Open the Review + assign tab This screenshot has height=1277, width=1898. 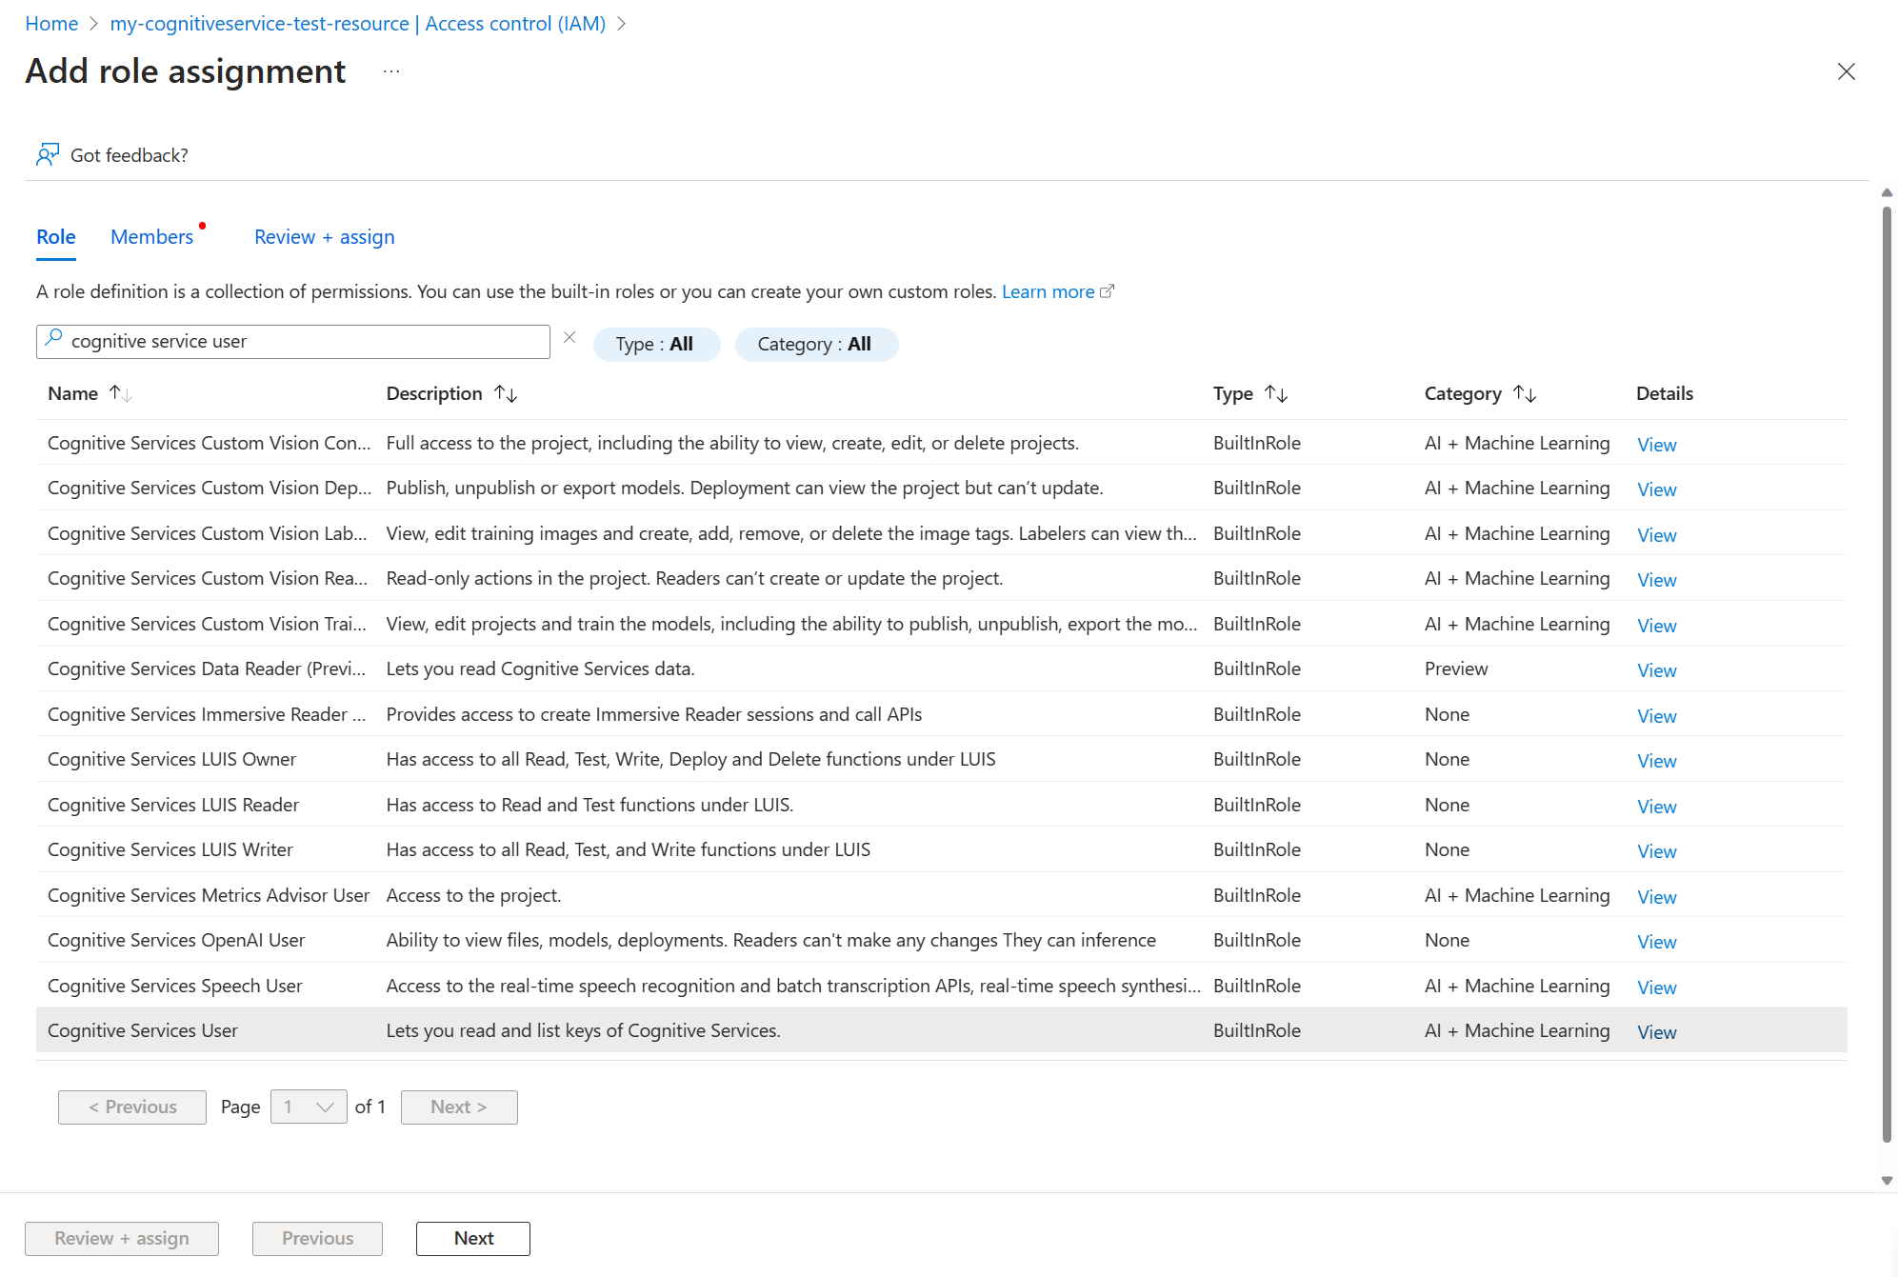click(324, 237)
